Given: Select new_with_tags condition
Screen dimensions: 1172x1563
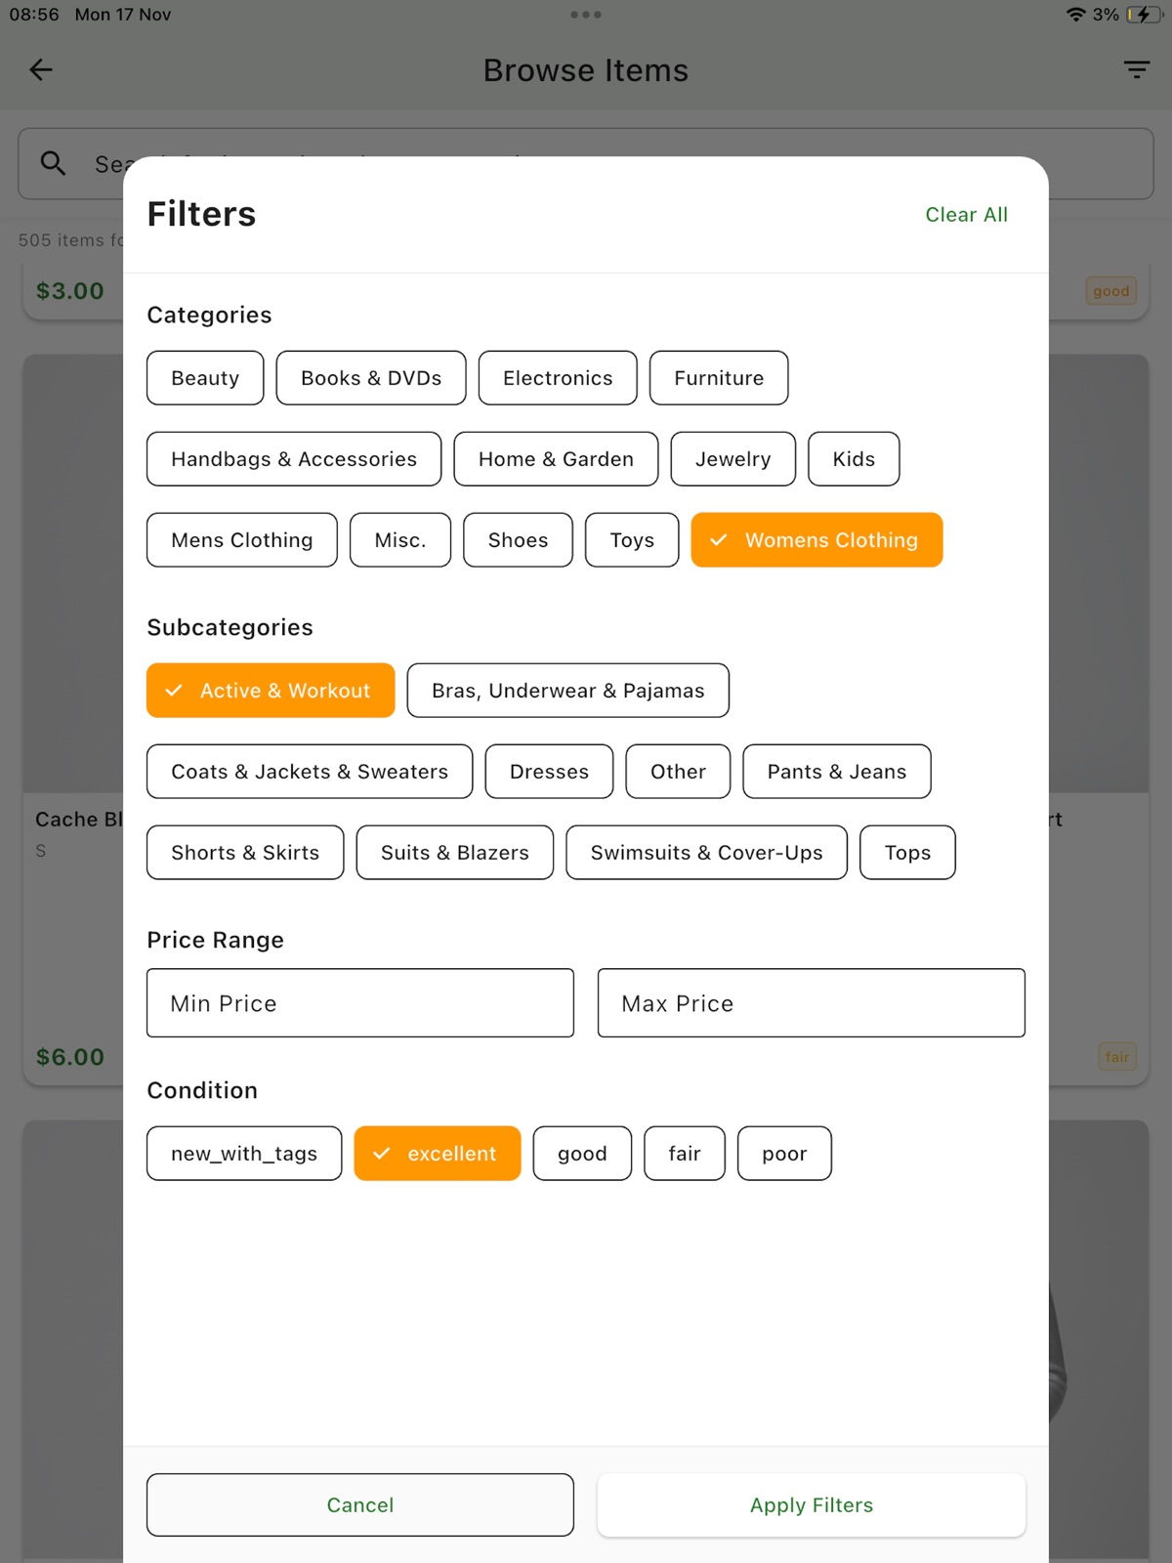Looking at the screenshot, I should [244, 1154].
